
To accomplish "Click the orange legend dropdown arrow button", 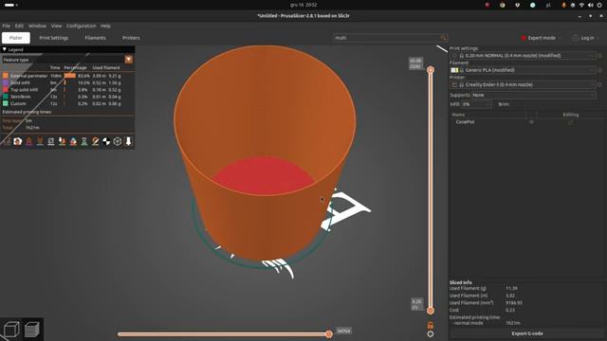I will point(129,59).
